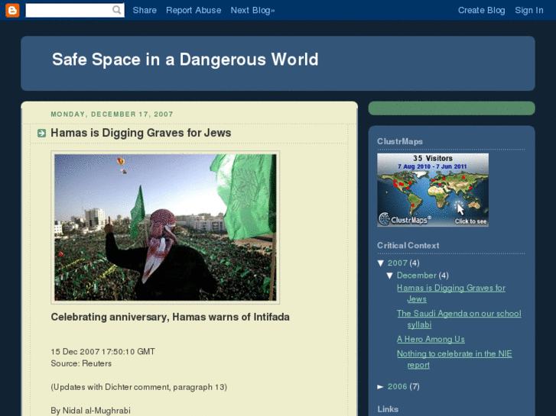
Task: Open the December archive link
Action: coord(417,276)
